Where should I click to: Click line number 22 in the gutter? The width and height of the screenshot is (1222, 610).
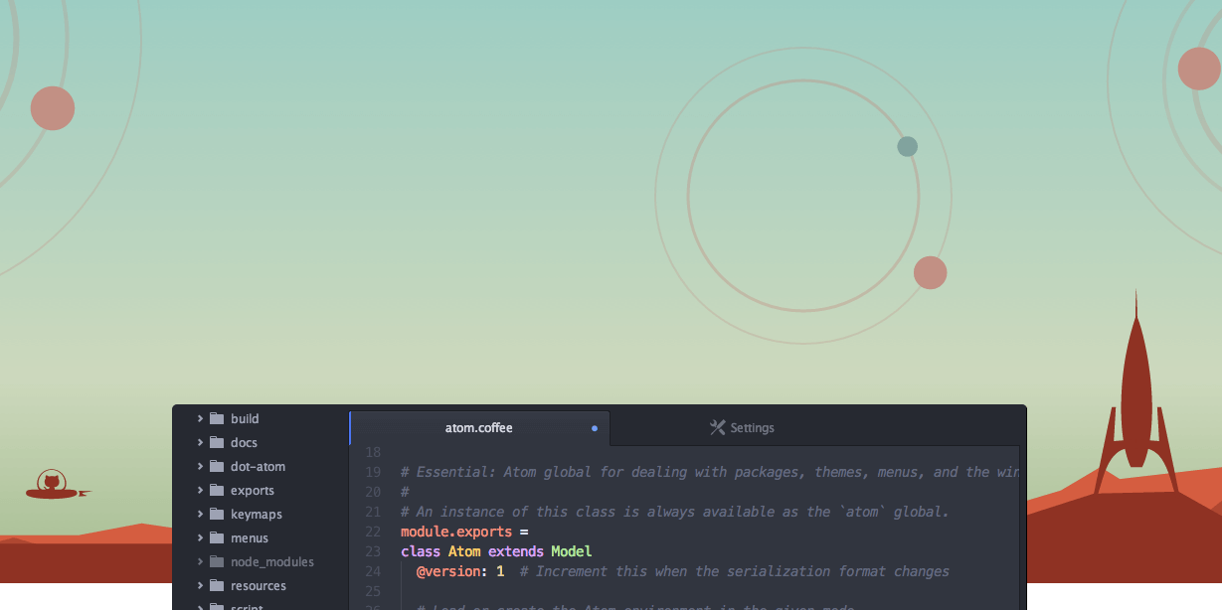[373, 532]
